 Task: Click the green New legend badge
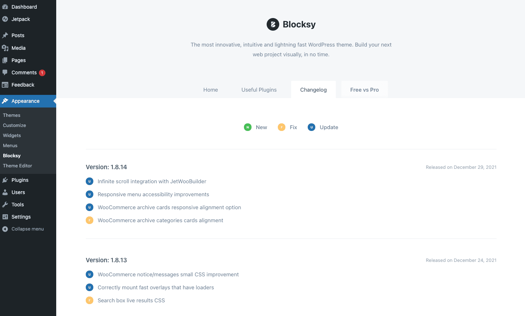coord(248,127)
